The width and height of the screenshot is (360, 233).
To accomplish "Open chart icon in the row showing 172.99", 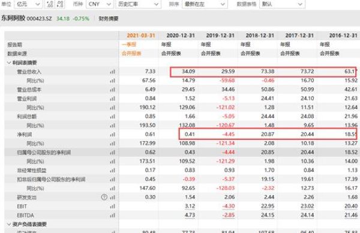I will point(113,144).
